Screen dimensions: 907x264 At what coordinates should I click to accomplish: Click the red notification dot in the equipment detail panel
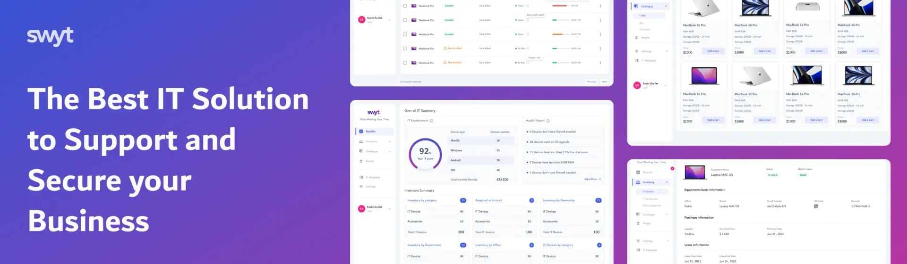[672, 168]
